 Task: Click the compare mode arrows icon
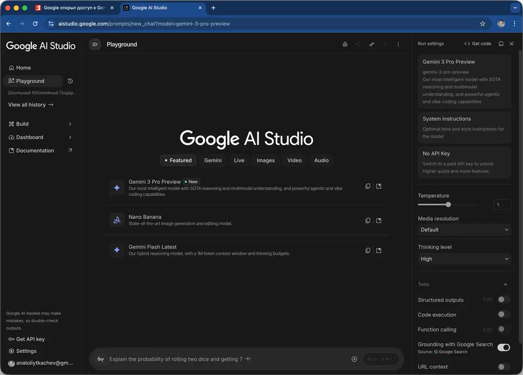372,44
